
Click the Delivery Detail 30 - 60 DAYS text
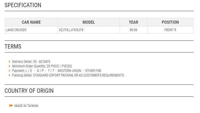coord(31,62)
